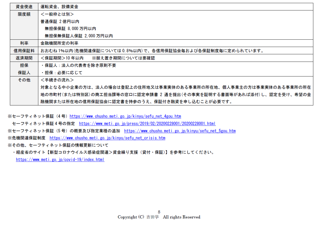The image size is (324, 226).
Task: Click the その他 row header cell
Action: (24, 80)
